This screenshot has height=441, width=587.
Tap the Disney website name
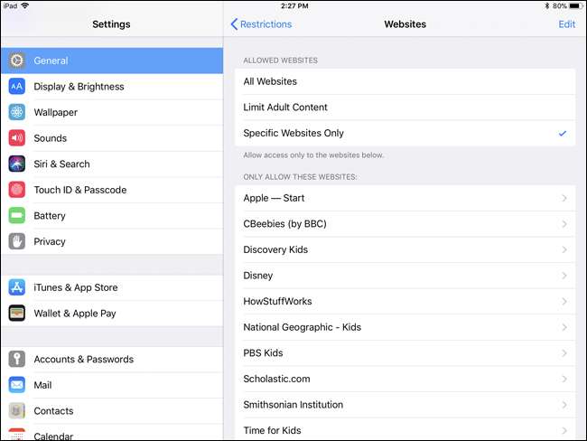258,276
